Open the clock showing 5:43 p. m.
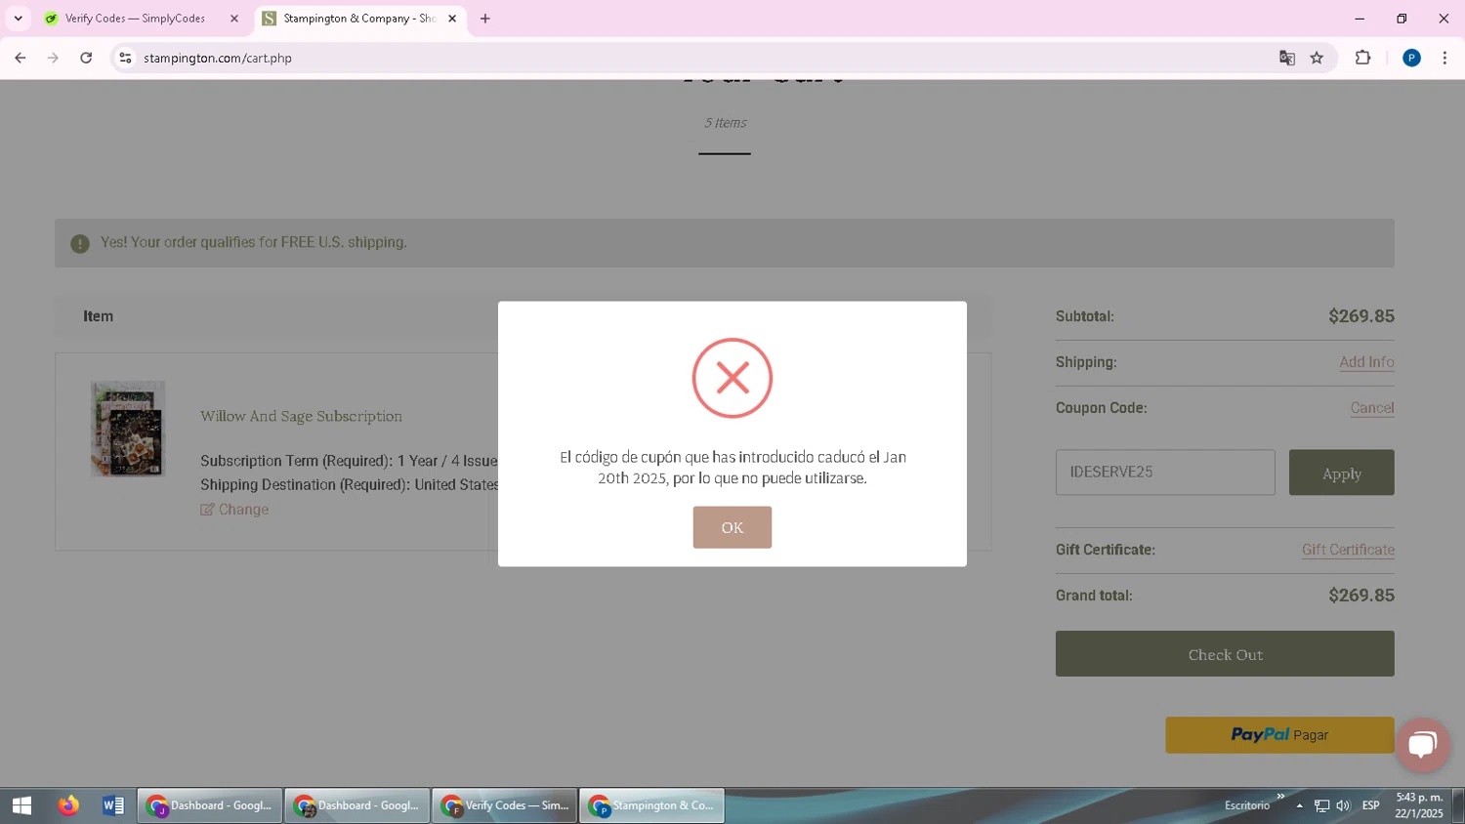The height and width of the screenshot is (824, 1465). (x=1419, y=805)
